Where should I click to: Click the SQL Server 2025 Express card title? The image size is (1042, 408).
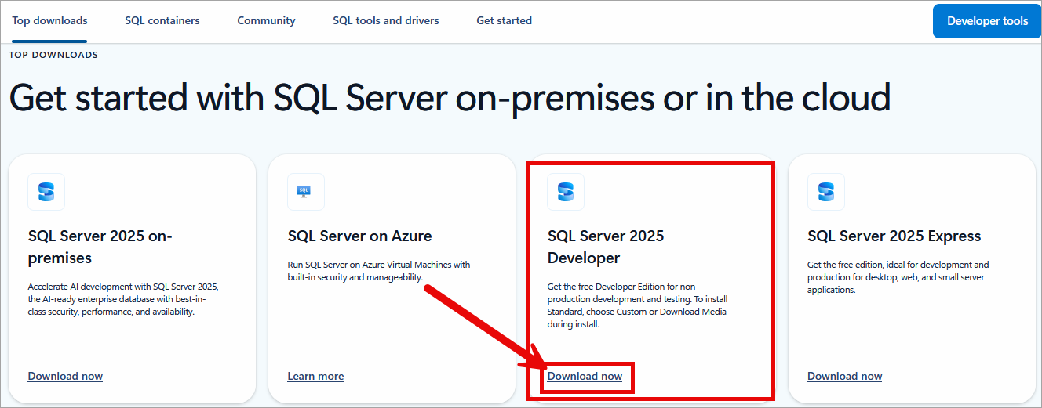894,236
